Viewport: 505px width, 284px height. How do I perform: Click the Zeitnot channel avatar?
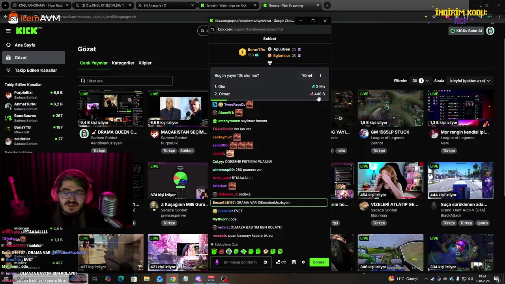pos(364,134)
